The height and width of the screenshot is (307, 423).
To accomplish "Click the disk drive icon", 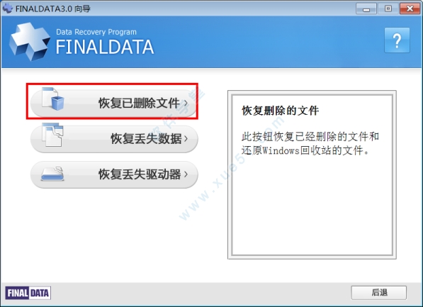I will pos(52,174).
